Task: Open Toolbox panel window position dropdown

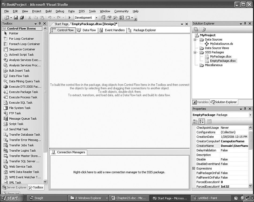Action: pyautogui.click(x=36, y=24)
